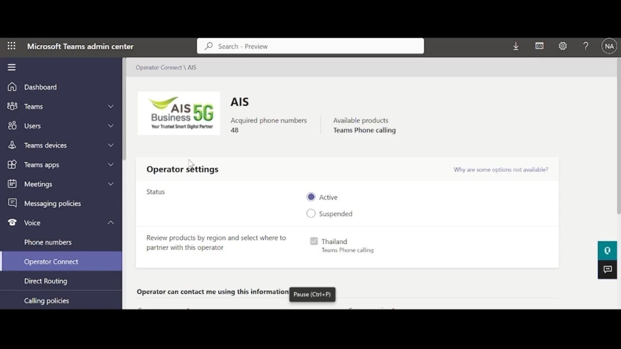Viewport: 621px width, 349px height.
Task: Open the Settings gear icon
Action: coord(562,46)
